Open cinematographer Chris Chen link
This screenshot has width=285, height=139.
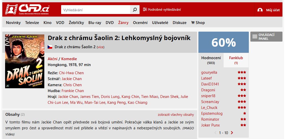72,85
